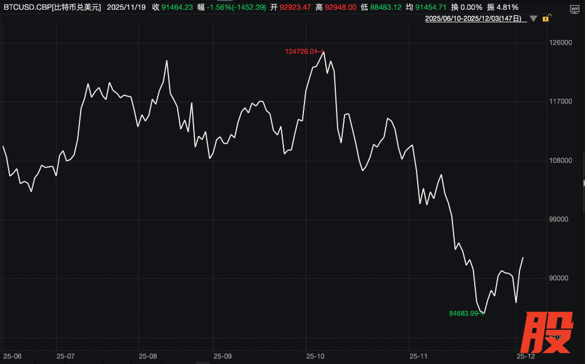Open the date range dropdown triangle
This screenshot has height=364, width=585.
pos(534,19)
